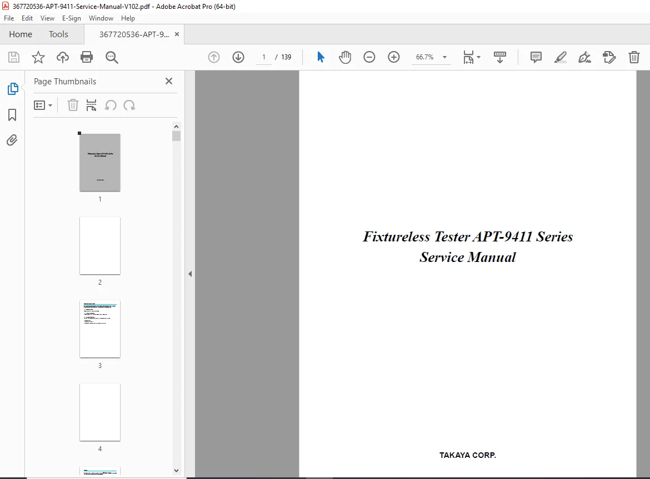
Task: Click the toolbar trash delete icon
Action: coord(634,57)
